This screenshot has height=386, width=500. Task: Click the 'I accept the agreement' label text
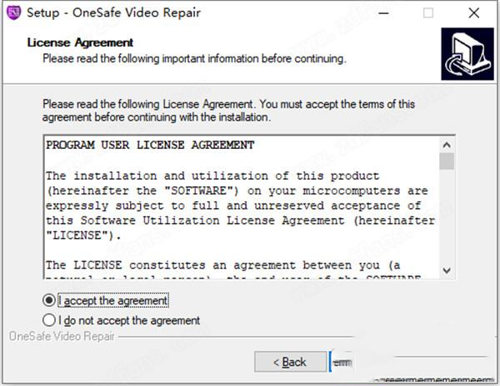tap(113, 300)
